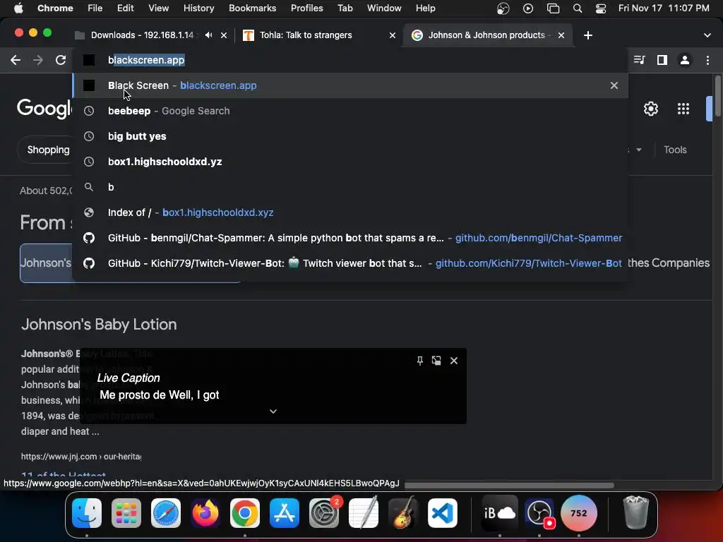
Task: Launch Firefox from the Dock
Action: click(205, 513)
